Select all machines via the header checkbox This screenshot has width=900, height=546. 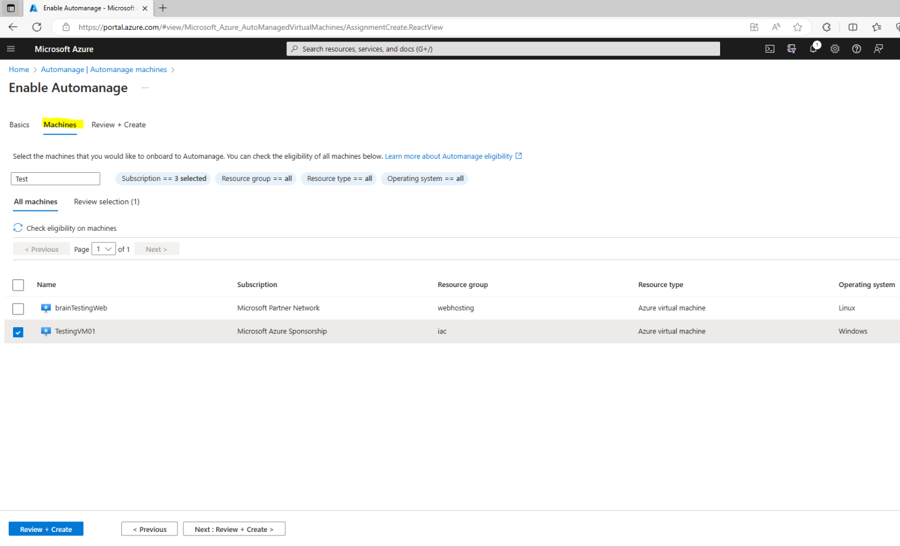coord(18,285)
